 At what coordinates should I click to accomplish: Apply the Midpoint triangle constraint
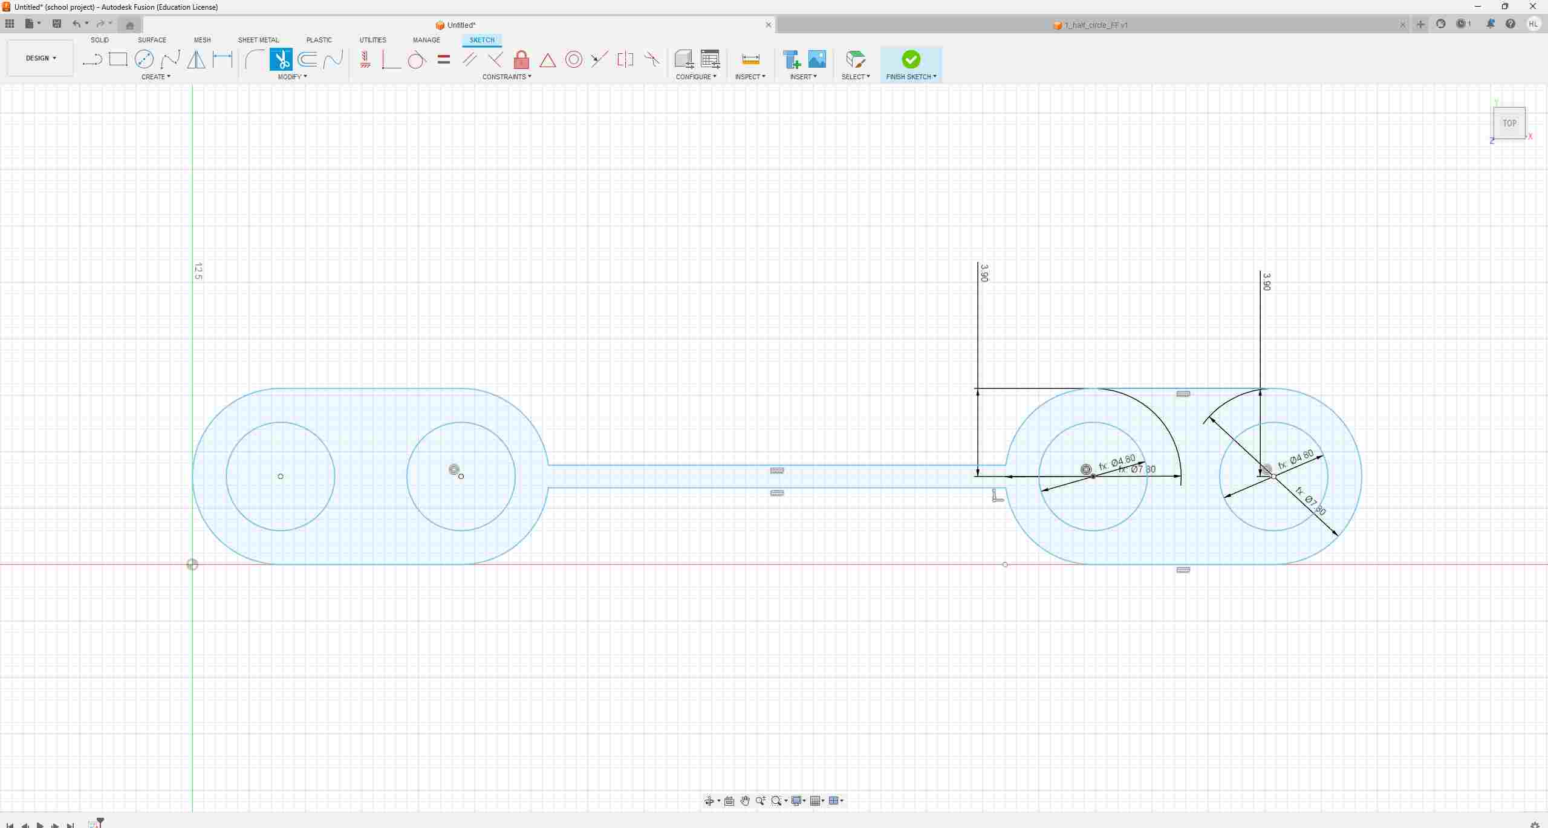click(x=547, y=60)
